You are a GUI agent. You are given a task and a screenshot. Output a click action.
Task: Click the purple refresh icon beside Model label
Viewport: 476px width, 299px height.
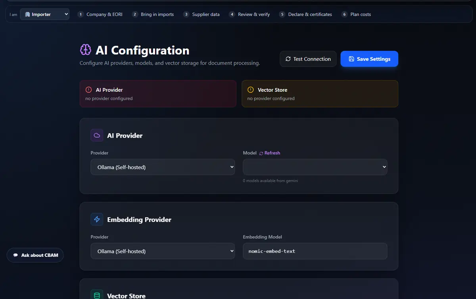click(x=261, y=153)
